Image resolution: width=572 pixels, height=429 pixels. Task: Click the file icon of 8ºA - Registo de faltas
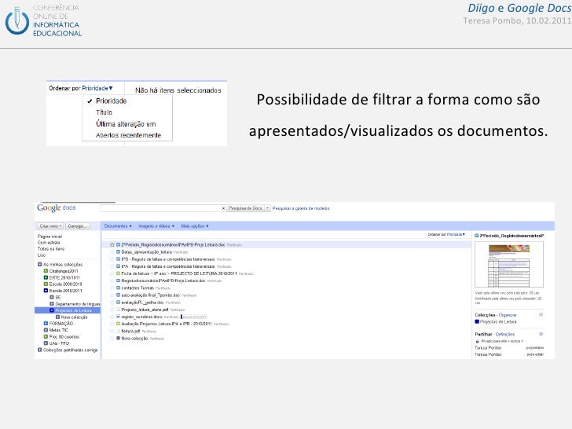click(x=118, y=266)
